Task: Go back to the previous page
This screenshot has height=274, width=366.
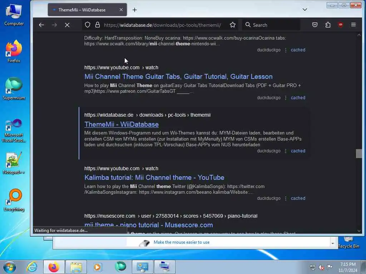Action: click(41, 25)
